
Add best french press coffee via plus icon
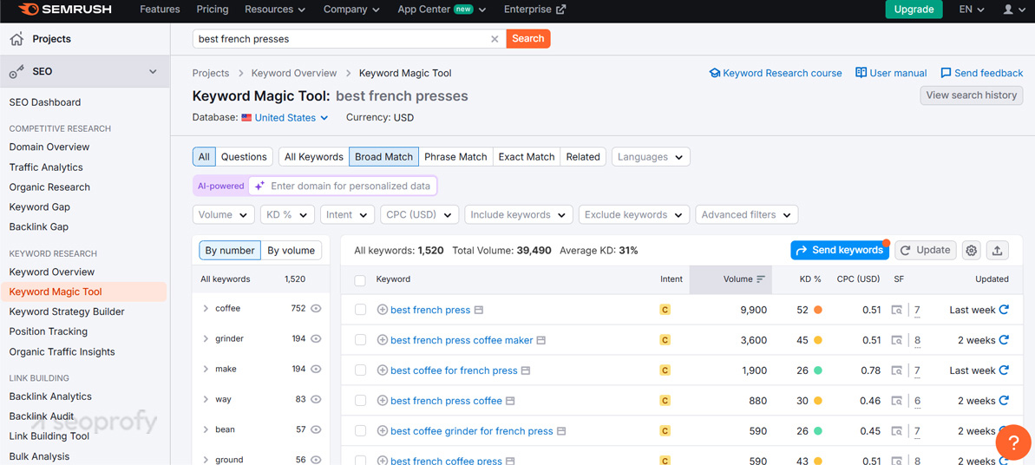click(x=383, y=401)
